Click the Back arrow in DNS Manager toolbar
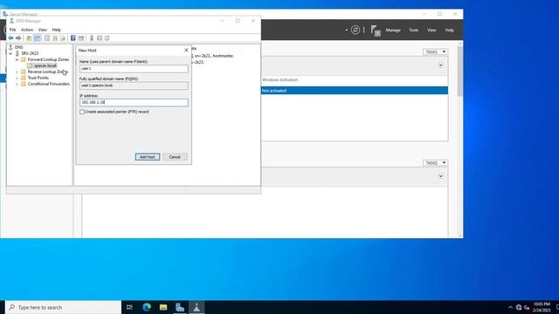Image resolution: width=559 pixels, height=314 pixels. tap(10, 38)
